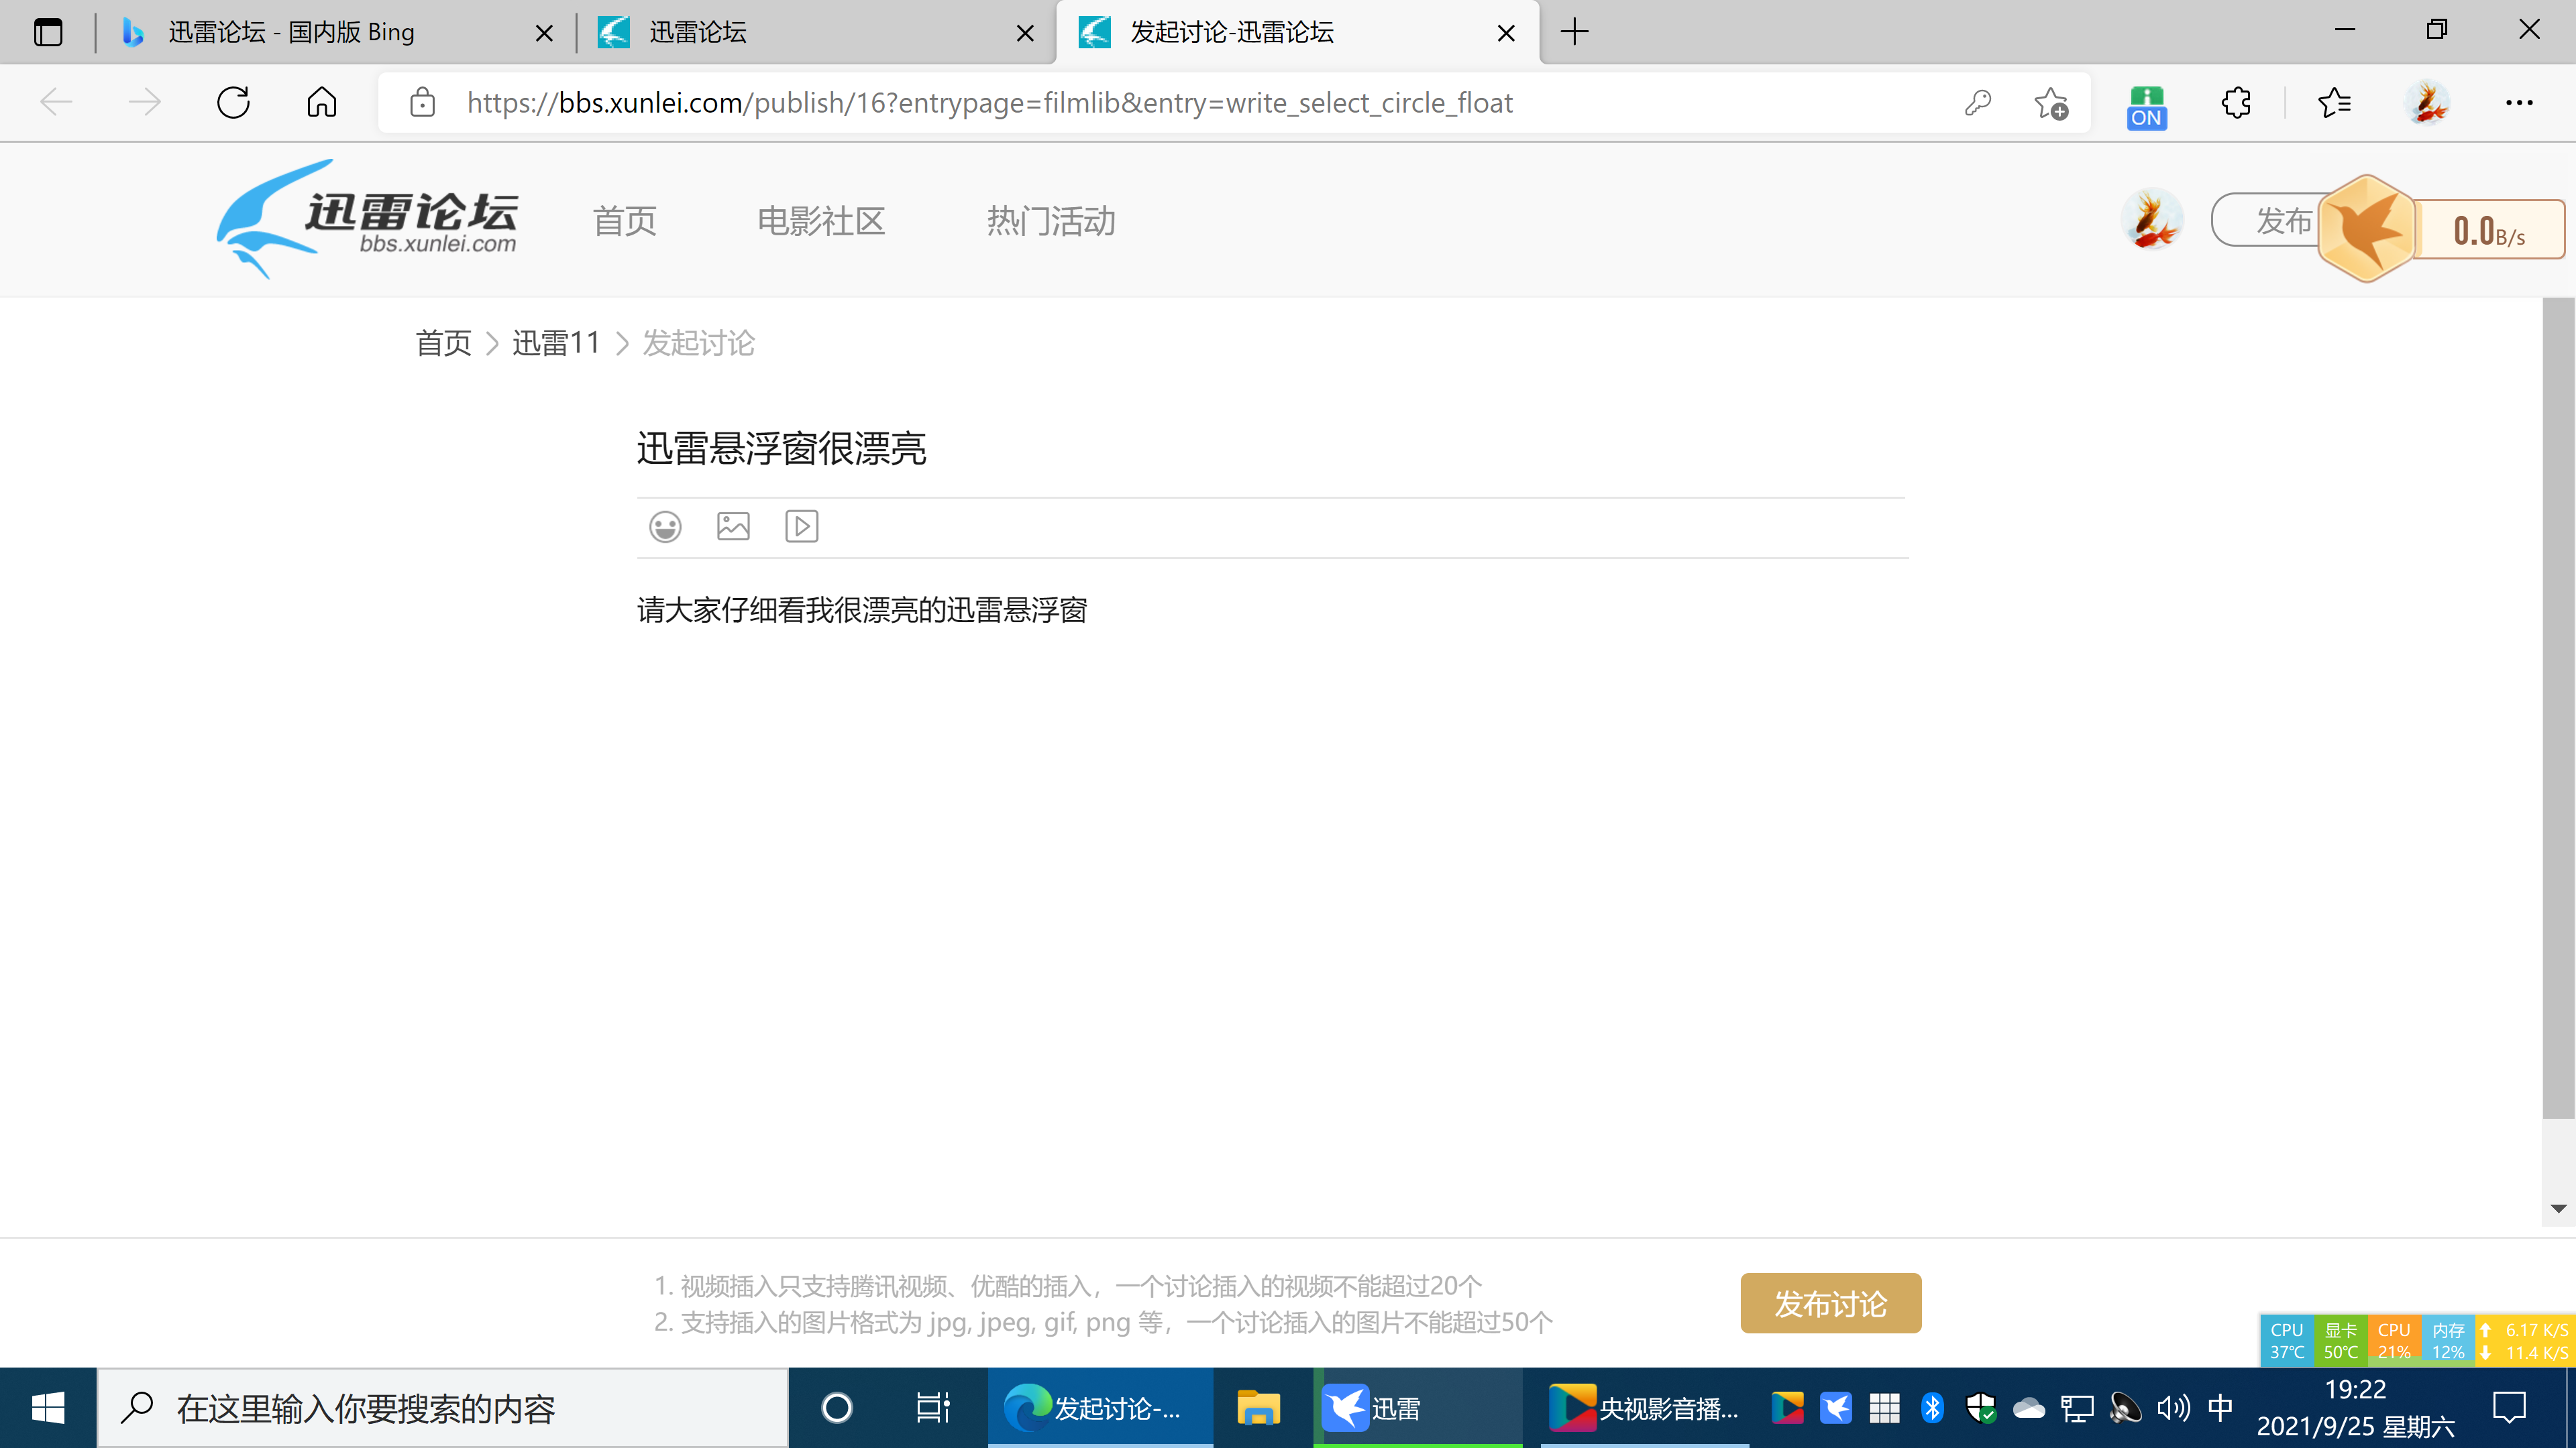Image resolution: width=2576 pixels, height=1448 pixels.
Task: Open the 迅雷11 breadcrumb link
Action: (x=556, y=343)
